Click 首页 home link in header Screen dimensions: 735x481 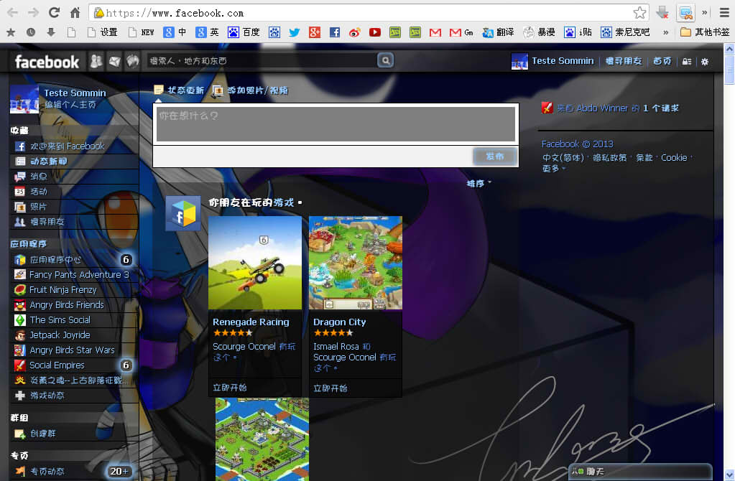(x=662, y=61)
